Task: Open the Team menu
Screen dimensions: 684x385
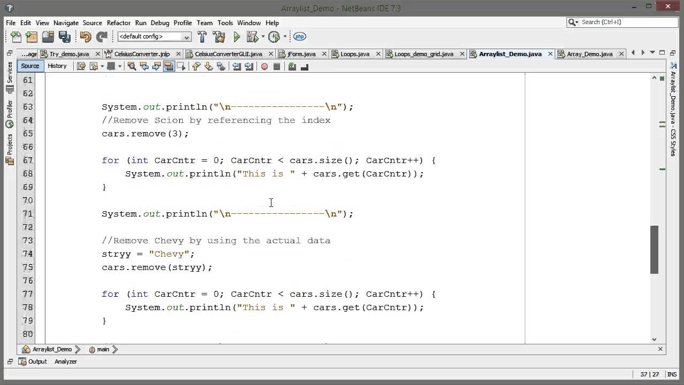Action: tap(205, 23)
